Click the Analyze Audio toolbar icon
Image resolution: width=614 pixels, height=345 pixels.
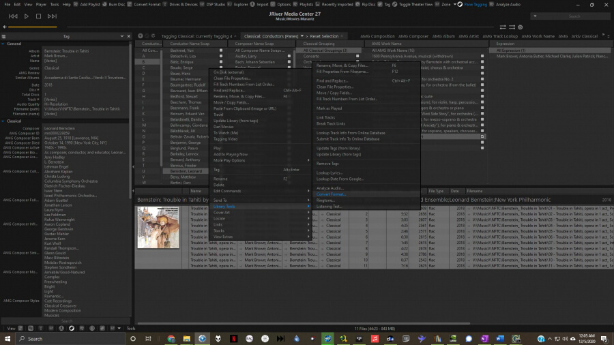[x=491, y=4]
